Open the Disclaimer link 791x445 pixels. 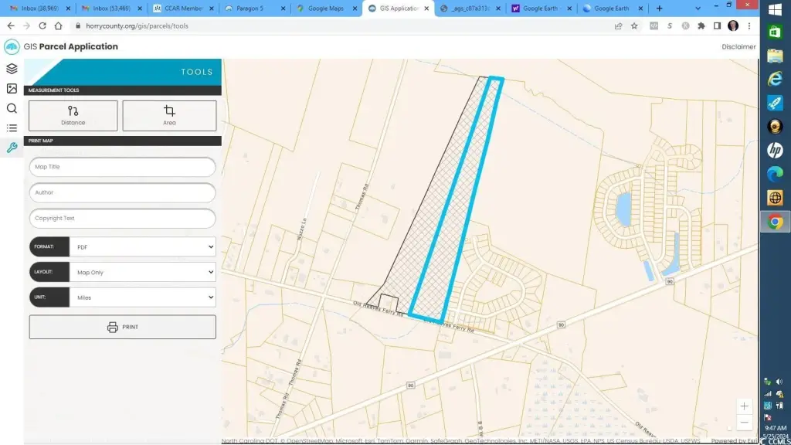738,46
